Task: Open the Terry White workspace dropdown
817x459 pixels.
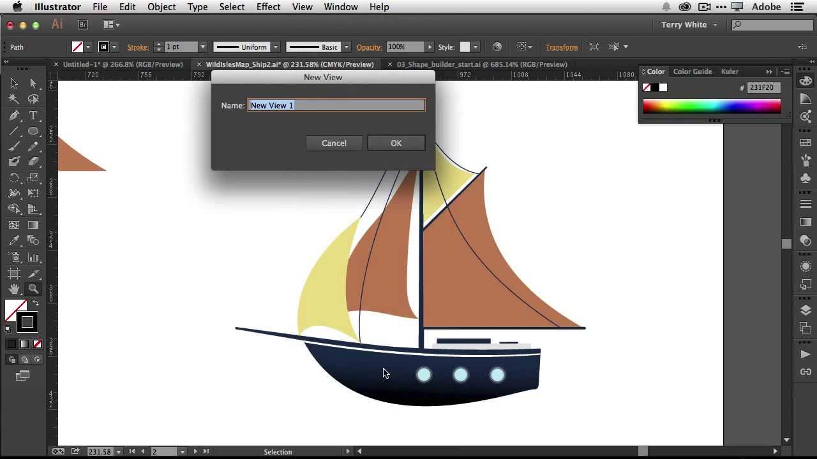Action: pyautogui.click(x=689, y=25)
